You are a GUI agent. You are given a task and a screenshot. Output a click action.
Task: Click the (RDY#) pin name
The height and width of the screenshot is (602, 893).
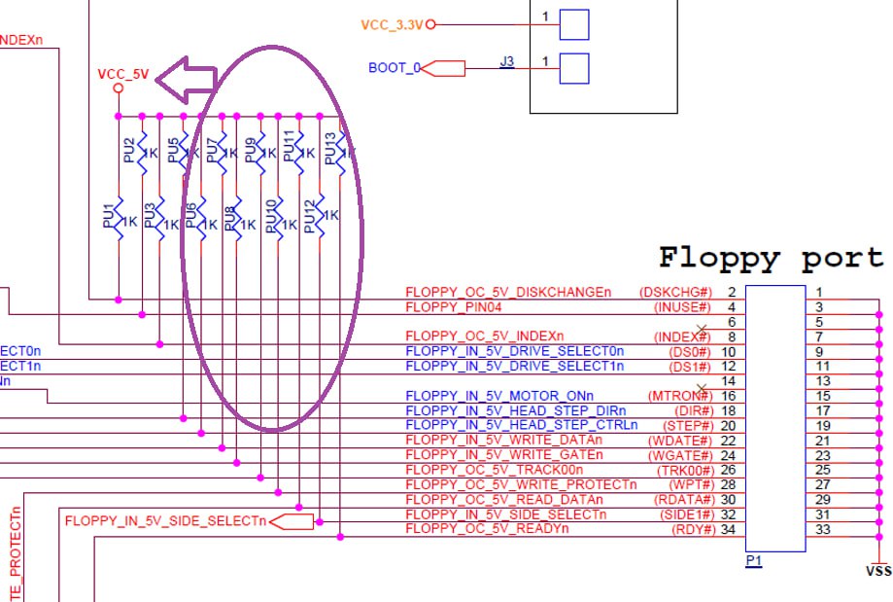coord(690,528)
